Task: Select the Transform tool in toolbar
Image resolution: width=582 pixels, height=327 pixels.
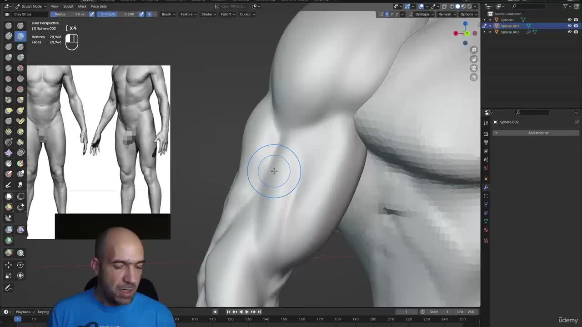Action: tap(20, 276)
